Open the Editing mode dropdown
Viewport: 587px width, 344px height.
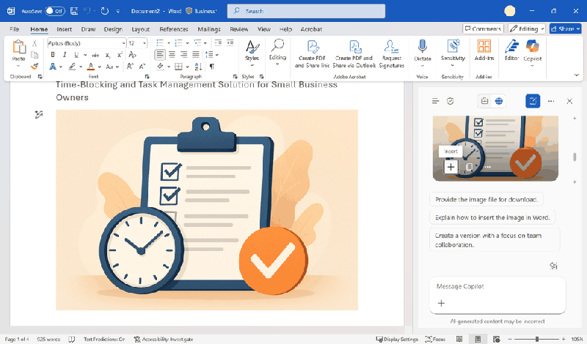click(526, 29)
